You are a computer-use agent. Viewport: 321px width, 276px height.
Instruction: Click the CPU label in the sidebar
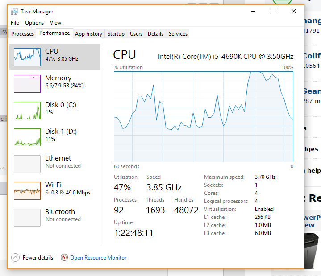click(52, 51)
